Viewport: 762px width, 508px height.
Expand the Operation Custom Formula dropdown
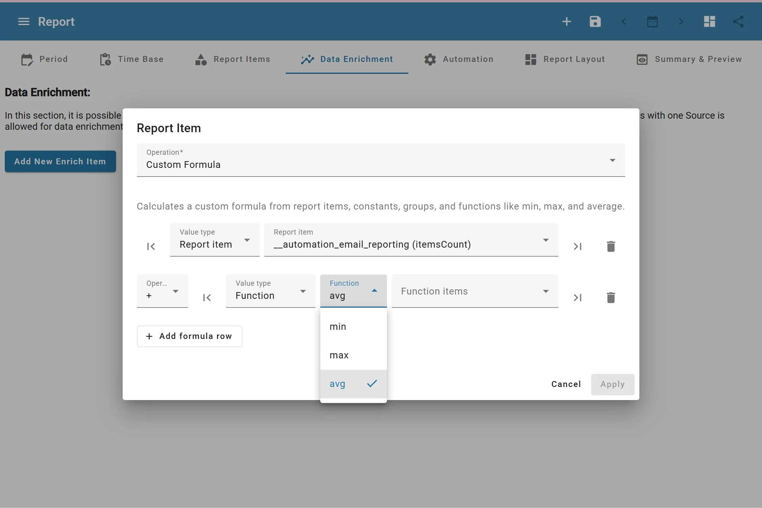tap(381, 160)
